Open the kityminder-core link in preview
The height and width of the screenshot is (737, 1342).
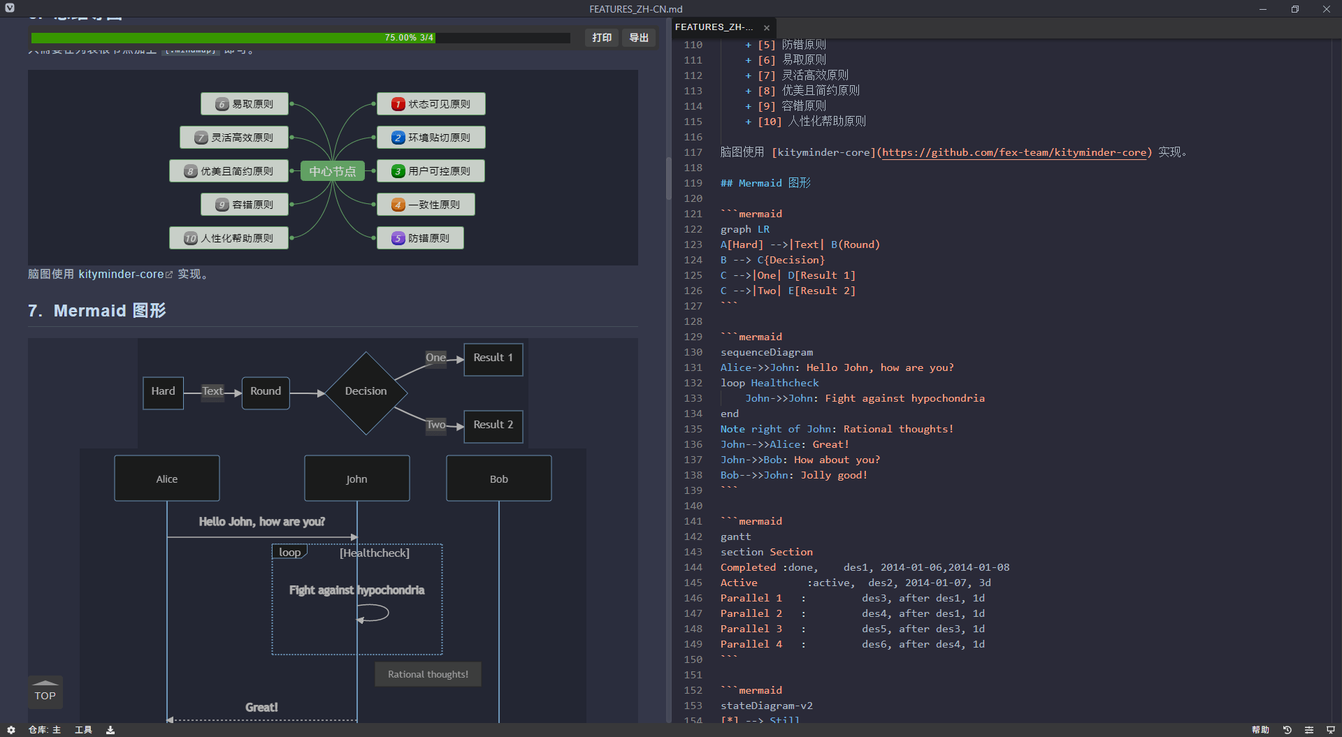pos(121,275)
